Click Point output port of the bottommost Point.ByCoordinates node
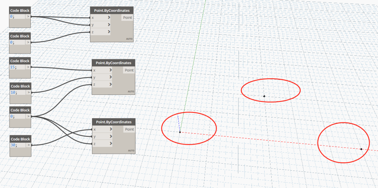378x188 pixels. point(129,129)
